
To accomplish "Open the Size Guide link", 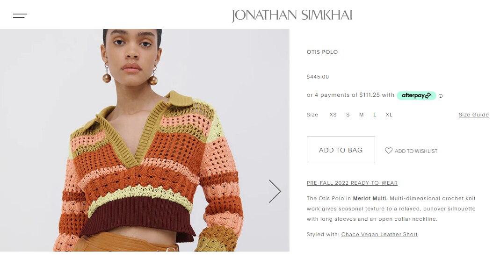I will [x=473, y=115].
